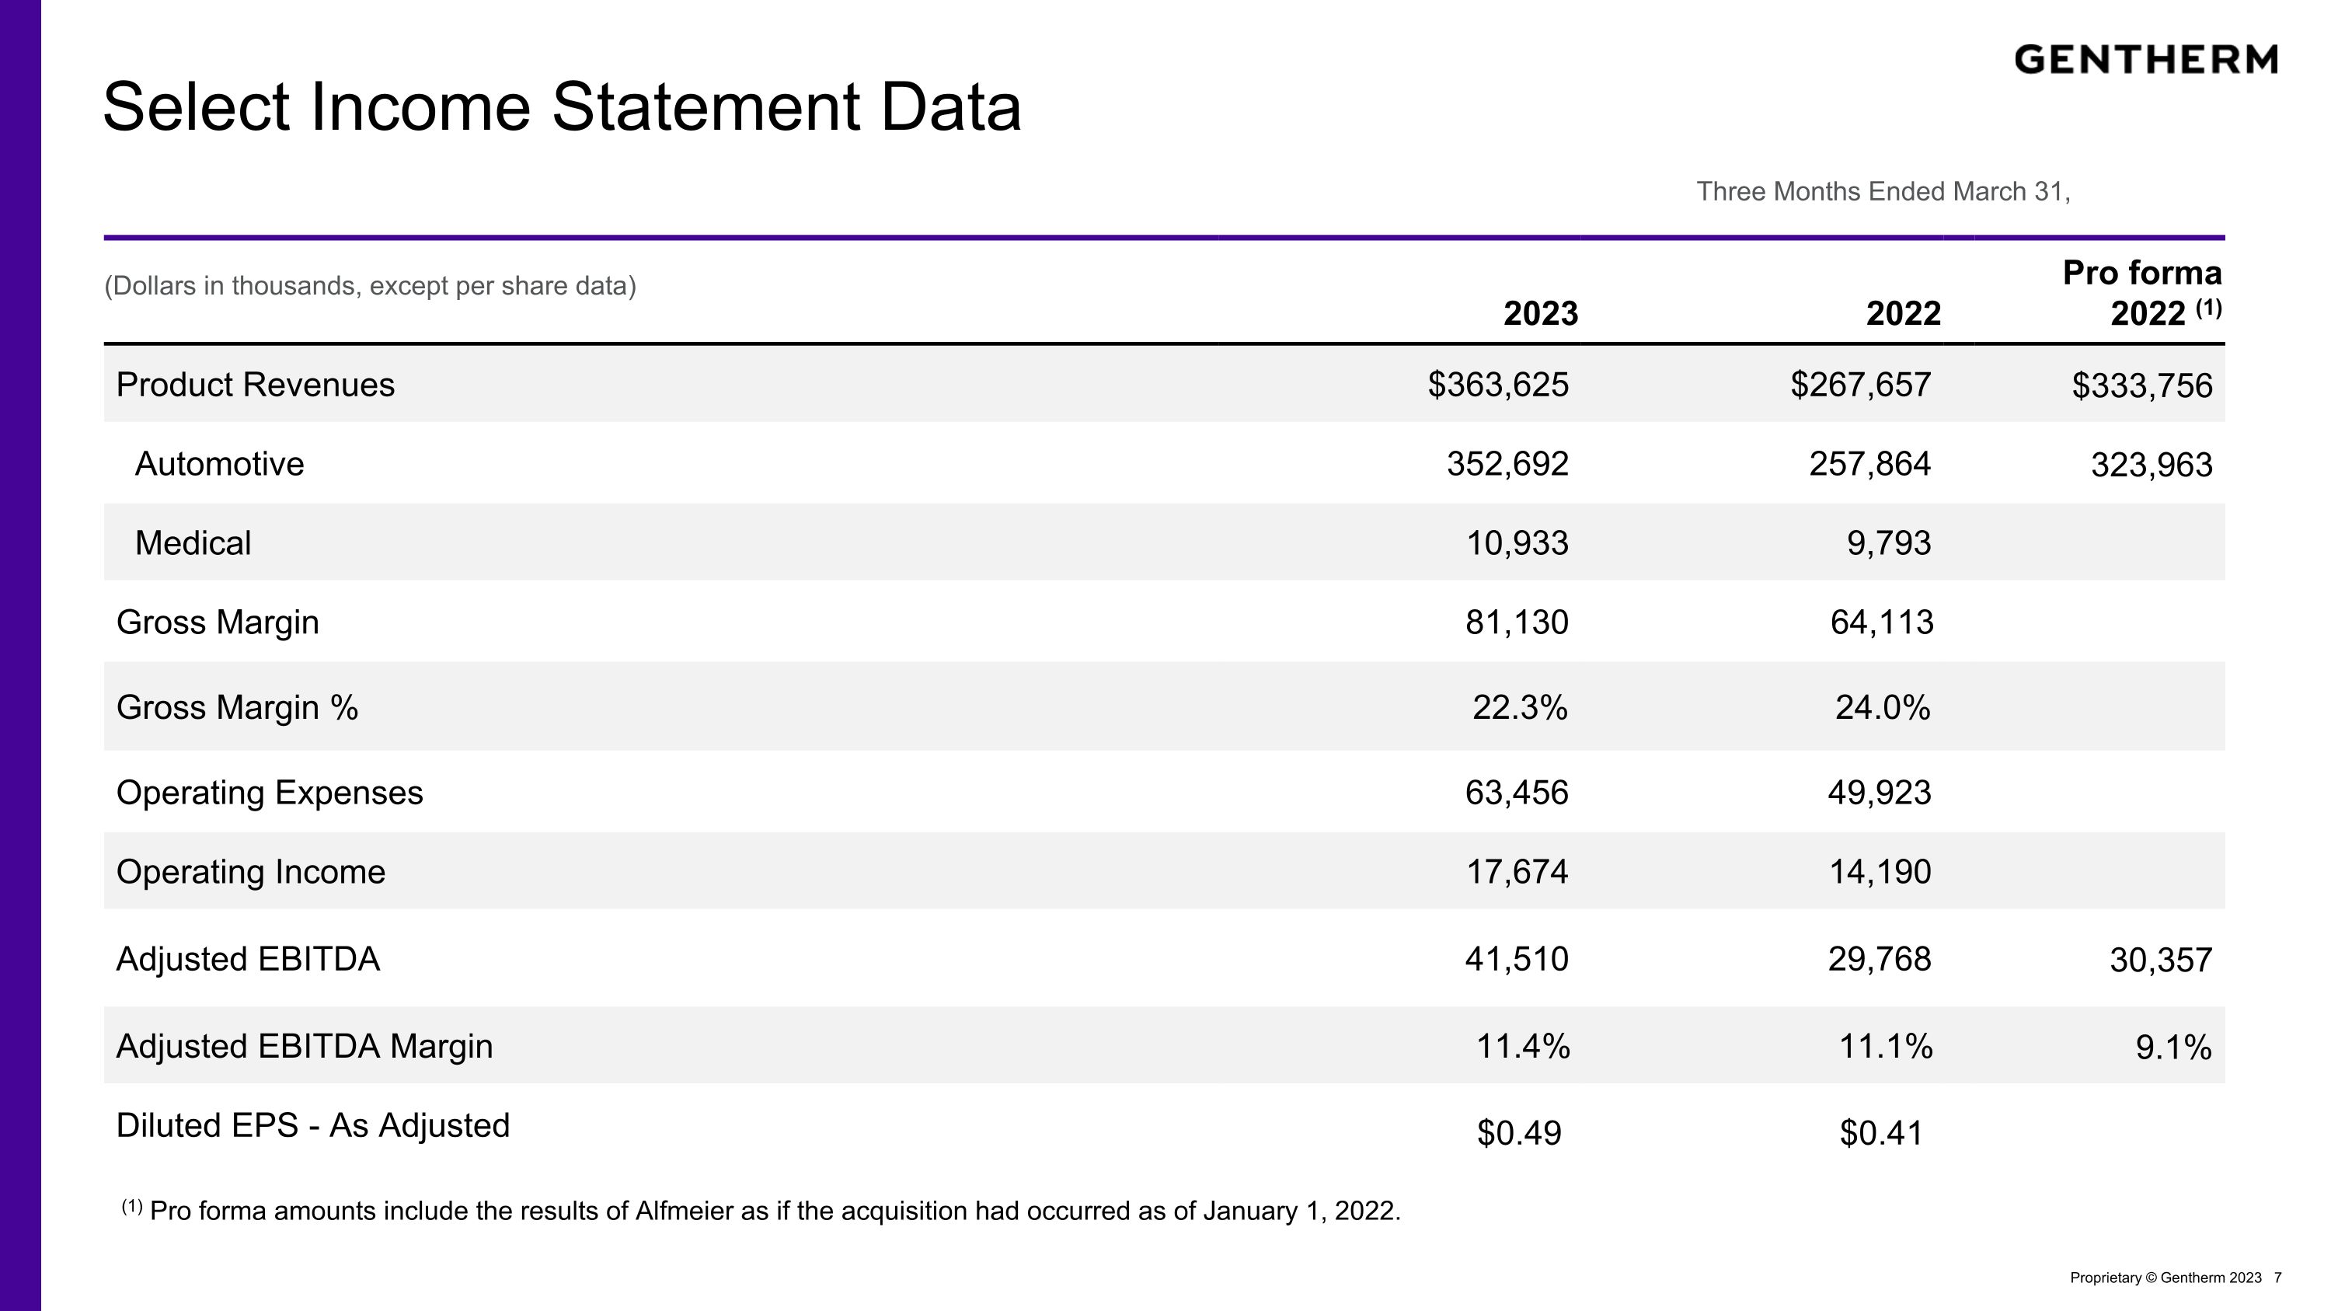Screen dimensions: 2331x1311
Task: Click the $363,625 product revenue value
Action: [1497, 385]
